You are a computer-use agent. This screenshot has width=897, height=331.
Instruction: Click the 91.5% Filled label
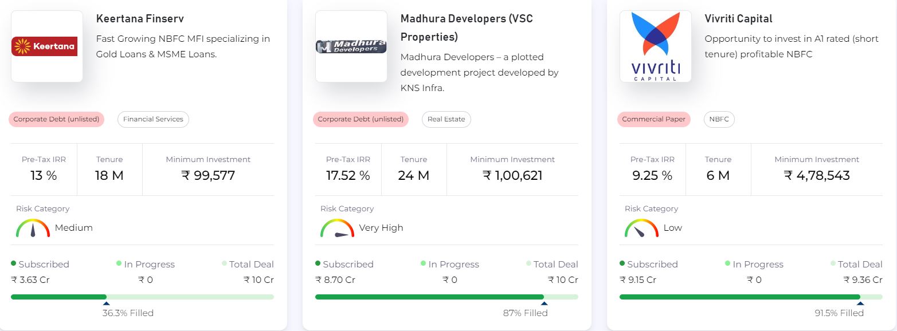pos(839,313)
